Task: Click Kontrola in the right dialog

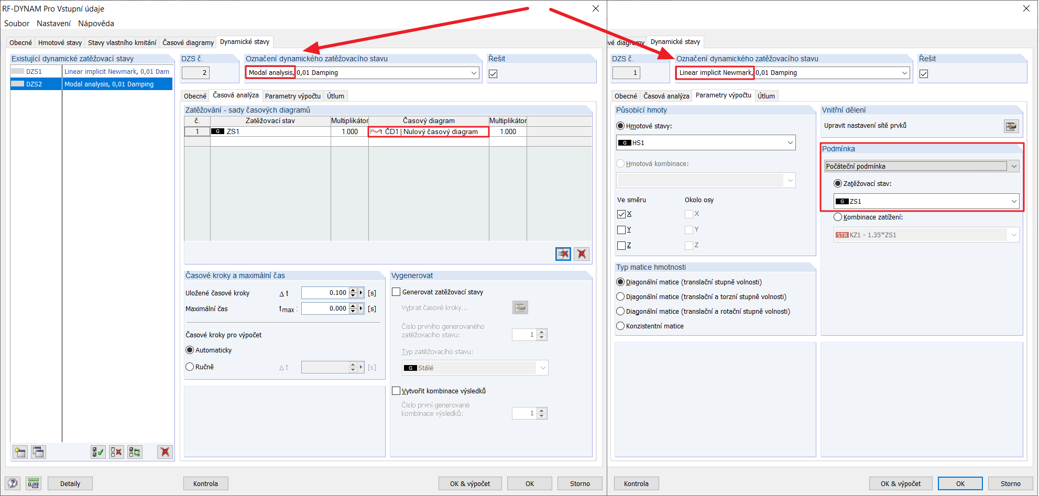Action: coord(636,483)
